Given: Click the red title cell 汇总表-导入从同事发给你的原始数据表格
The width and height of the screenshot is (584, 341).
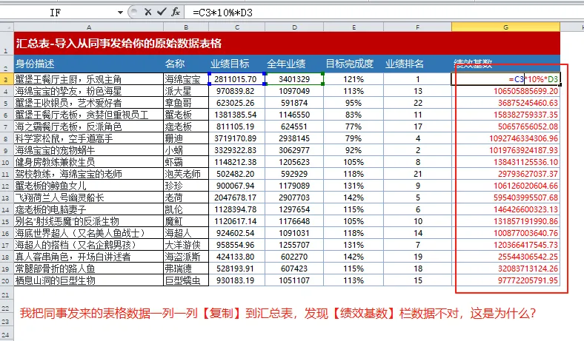Looking at the screenshot, I should 287,44.
